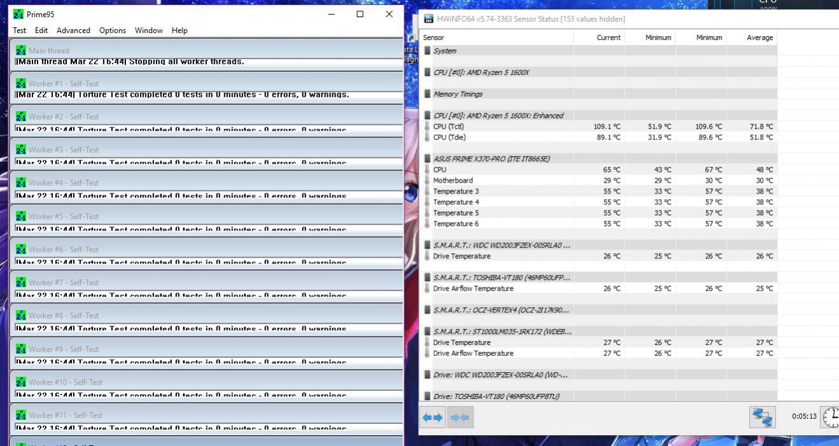Click the Worker #1 Self-Test window icon
This screenshot has height=446, width=839.
(x=21, y=83)
